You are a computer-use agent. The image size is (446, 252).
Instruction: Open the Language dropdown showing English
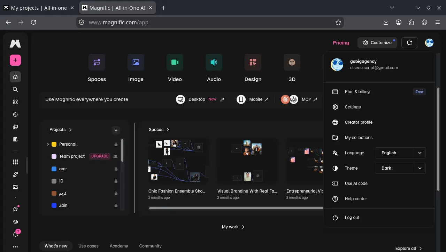401,153
